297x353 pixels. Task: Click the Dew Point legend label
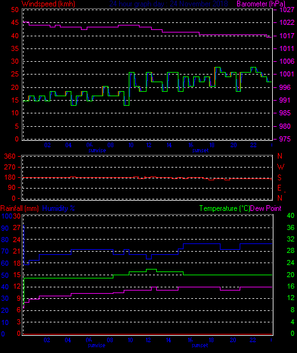(266, 208)
